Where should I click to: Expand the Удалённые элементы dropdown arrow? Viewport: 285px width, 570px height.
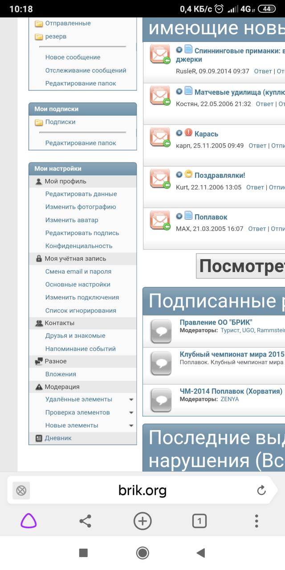tap(131, 400)
